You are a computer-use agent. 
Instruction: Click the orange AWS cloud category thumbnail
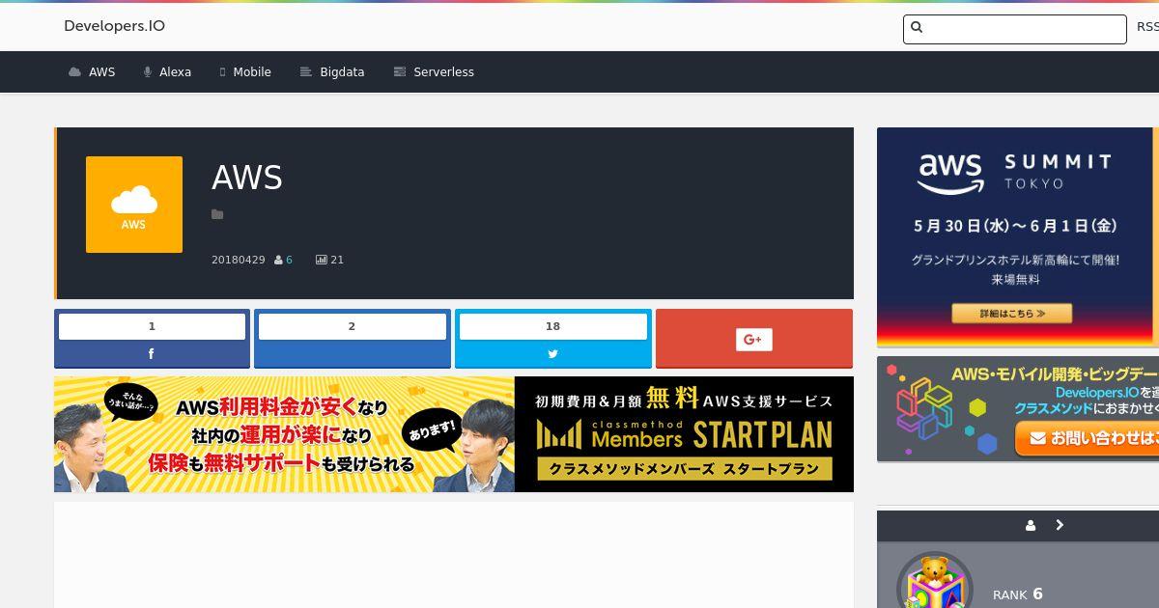(x=134, y=205)
